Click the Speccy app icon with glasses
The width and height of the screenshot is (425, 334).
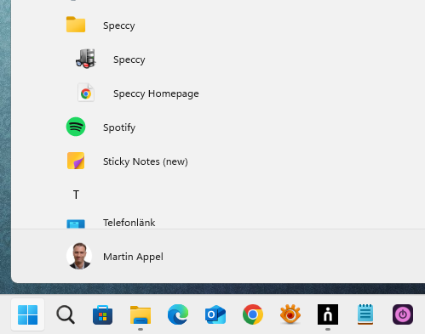click(85, 59)
